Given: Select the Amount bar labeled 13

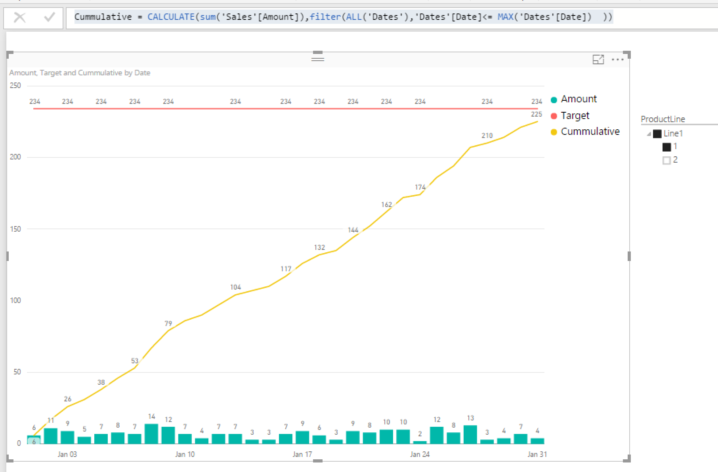Looking at the screenshot, I should pyautogui.click(x=470, y=434).
